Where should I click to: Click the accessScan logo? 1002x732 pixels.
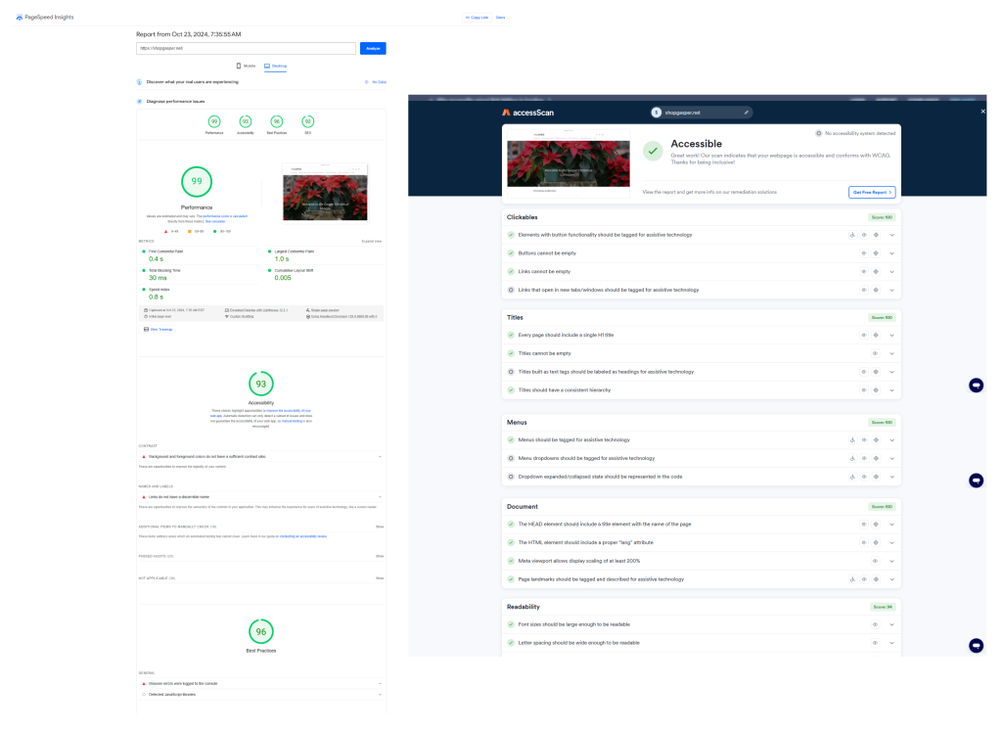click(x=532, y=113)
